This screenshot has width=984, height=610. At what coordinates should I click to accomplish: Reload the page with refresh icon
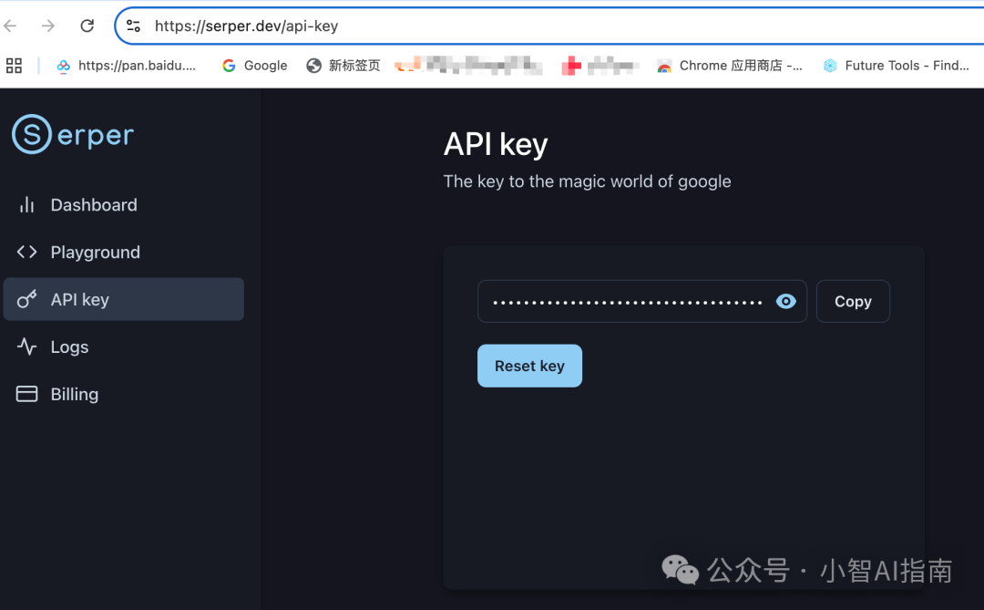point(87,26)
